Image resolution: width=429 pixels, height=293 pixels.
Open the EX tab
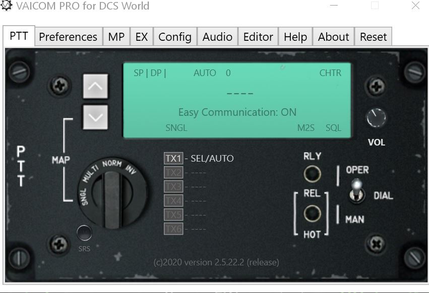(x=142, y=37)
